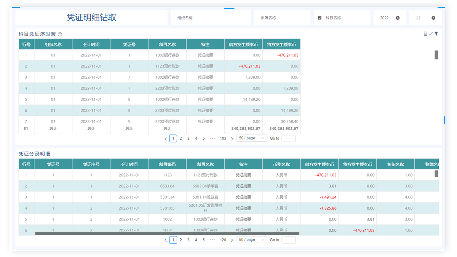Select page 3 in upper table pagination
Image resolution: width=457 pixels, height=257 pixels.
pos(188,139)
